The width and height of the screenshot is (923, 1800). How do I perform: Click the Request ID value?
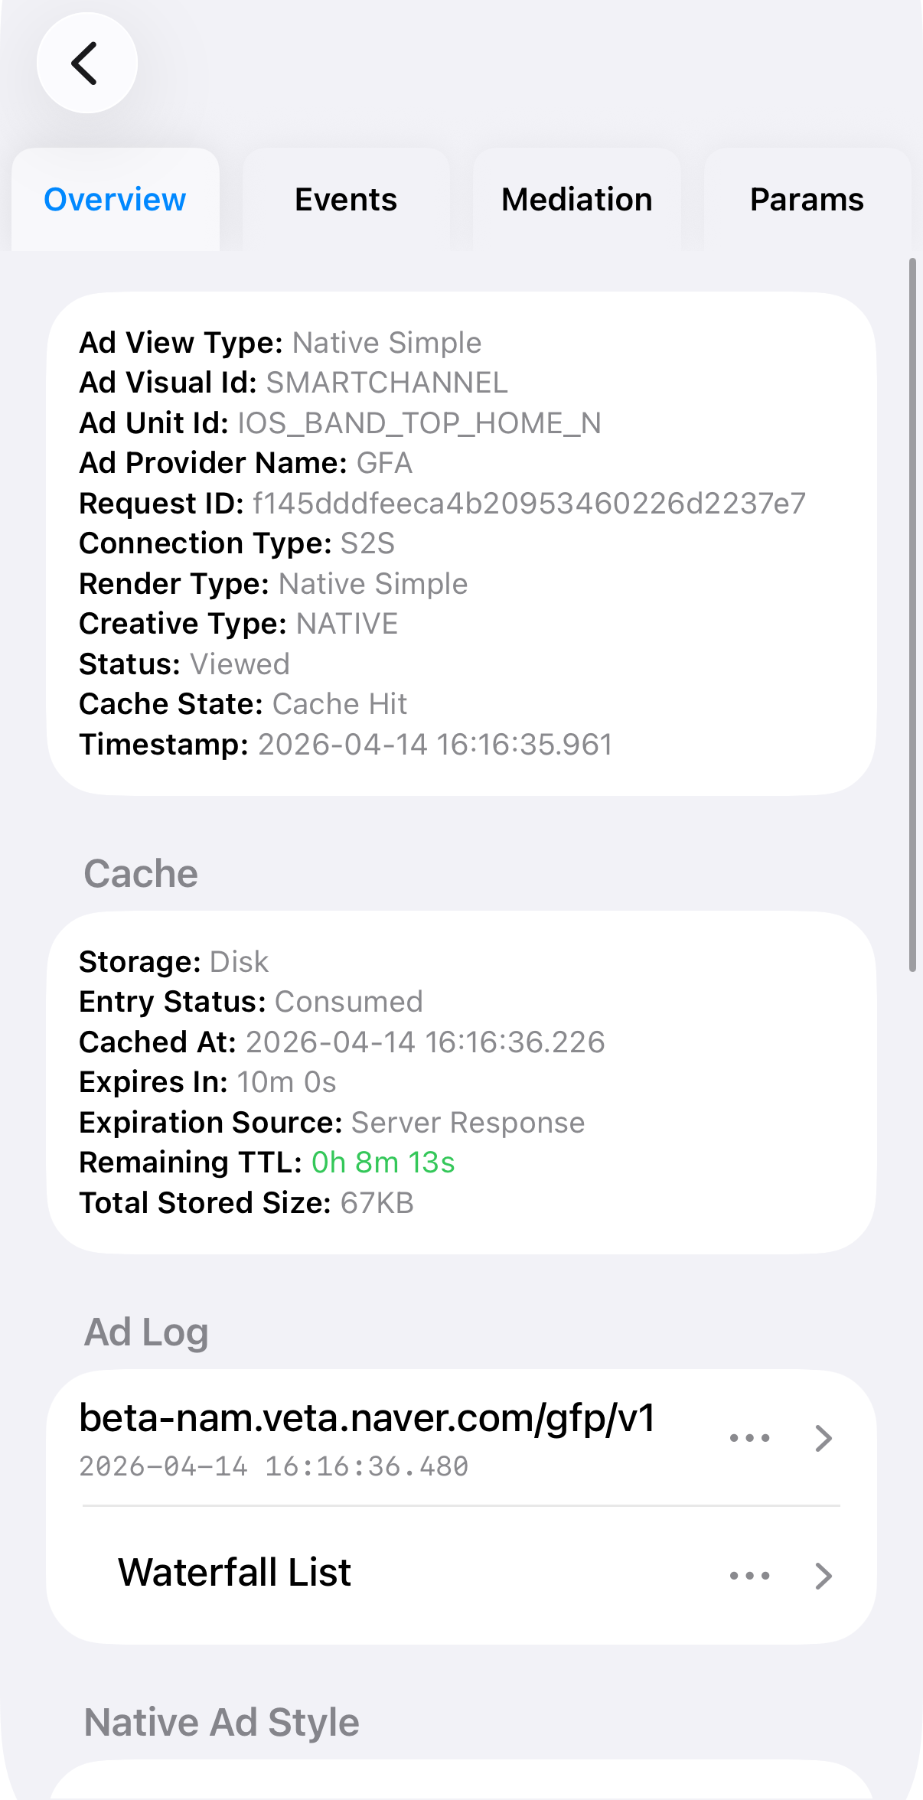(x=529, y=504)
